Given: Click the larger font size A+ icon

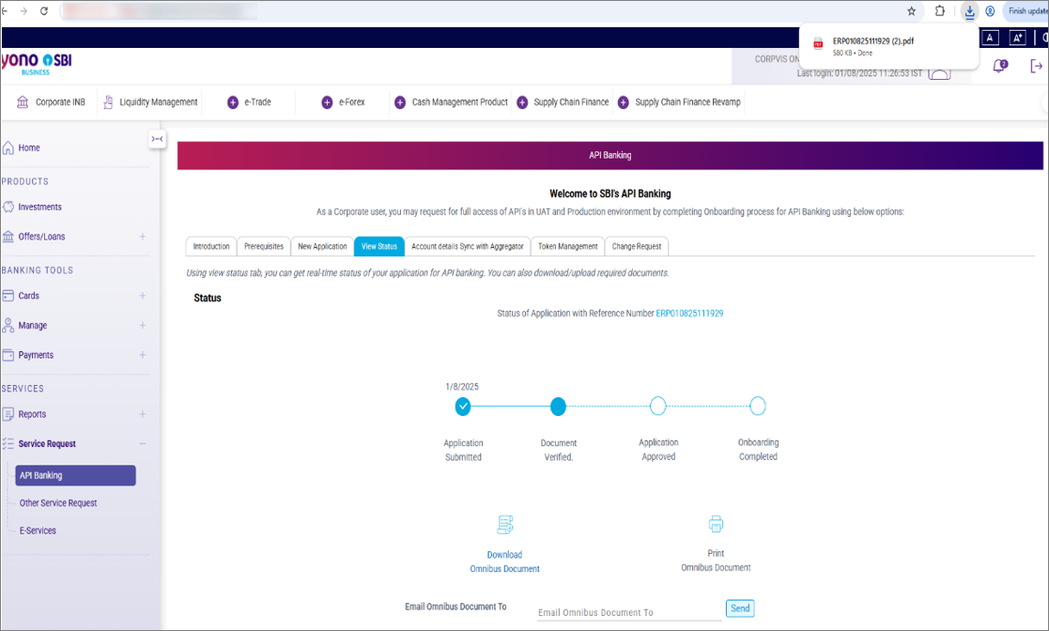Looking at the screenshot, I should coord(1018,38).
